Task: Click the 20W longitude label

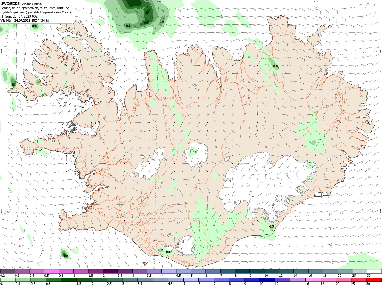Action: tap(159, 1)
